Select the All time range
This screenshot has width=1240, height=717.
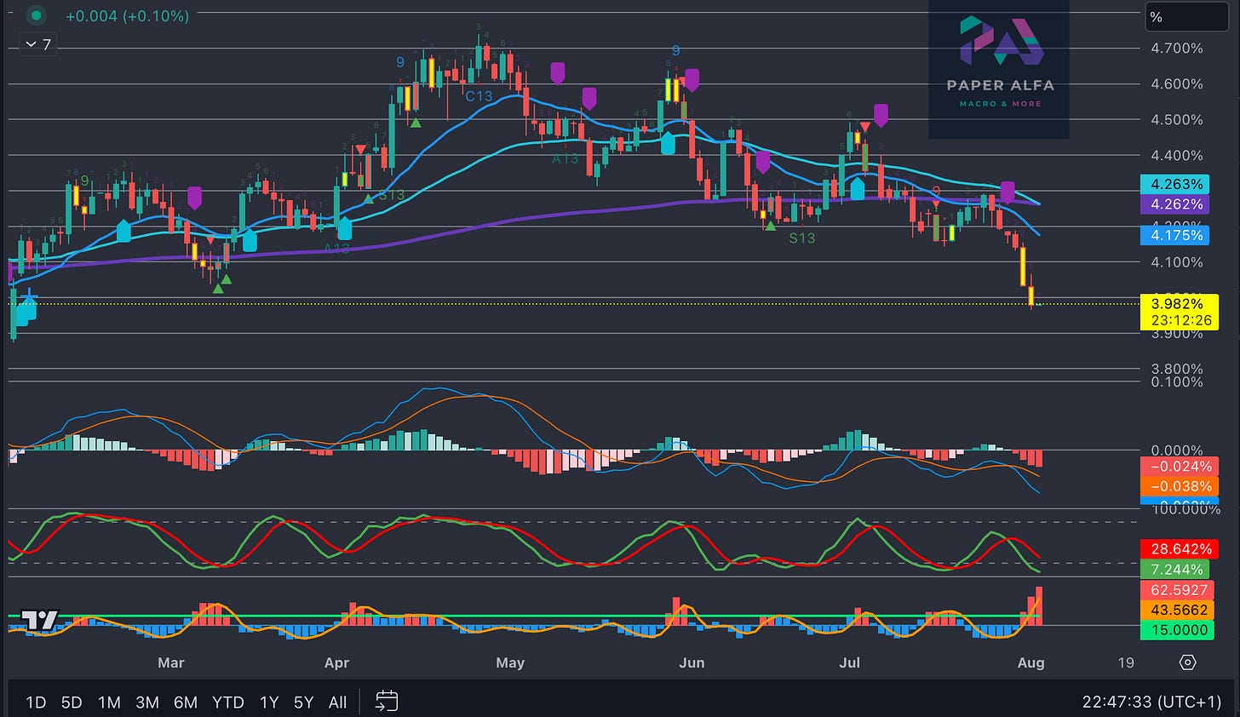pos(337,703)
